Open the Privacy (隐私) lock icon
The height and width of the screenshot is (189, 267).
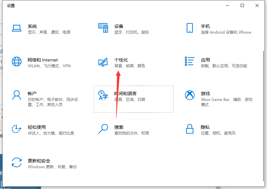click(190, 129)
